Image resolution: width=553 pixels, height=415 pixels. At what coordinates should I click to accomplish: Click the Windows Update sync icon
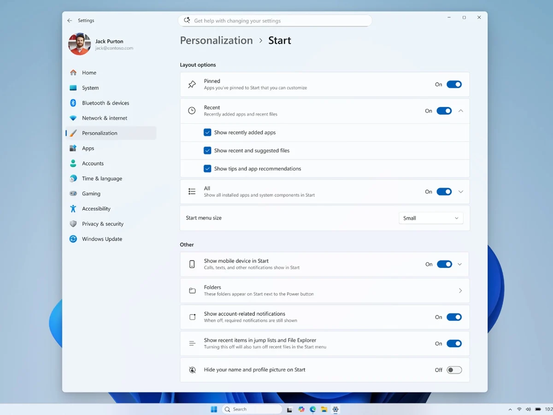click(x=73, y=239)
